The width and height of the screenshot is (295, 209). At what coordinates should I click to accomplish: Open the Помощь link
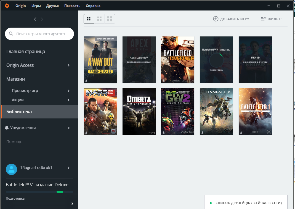click(x=14, y=142)
